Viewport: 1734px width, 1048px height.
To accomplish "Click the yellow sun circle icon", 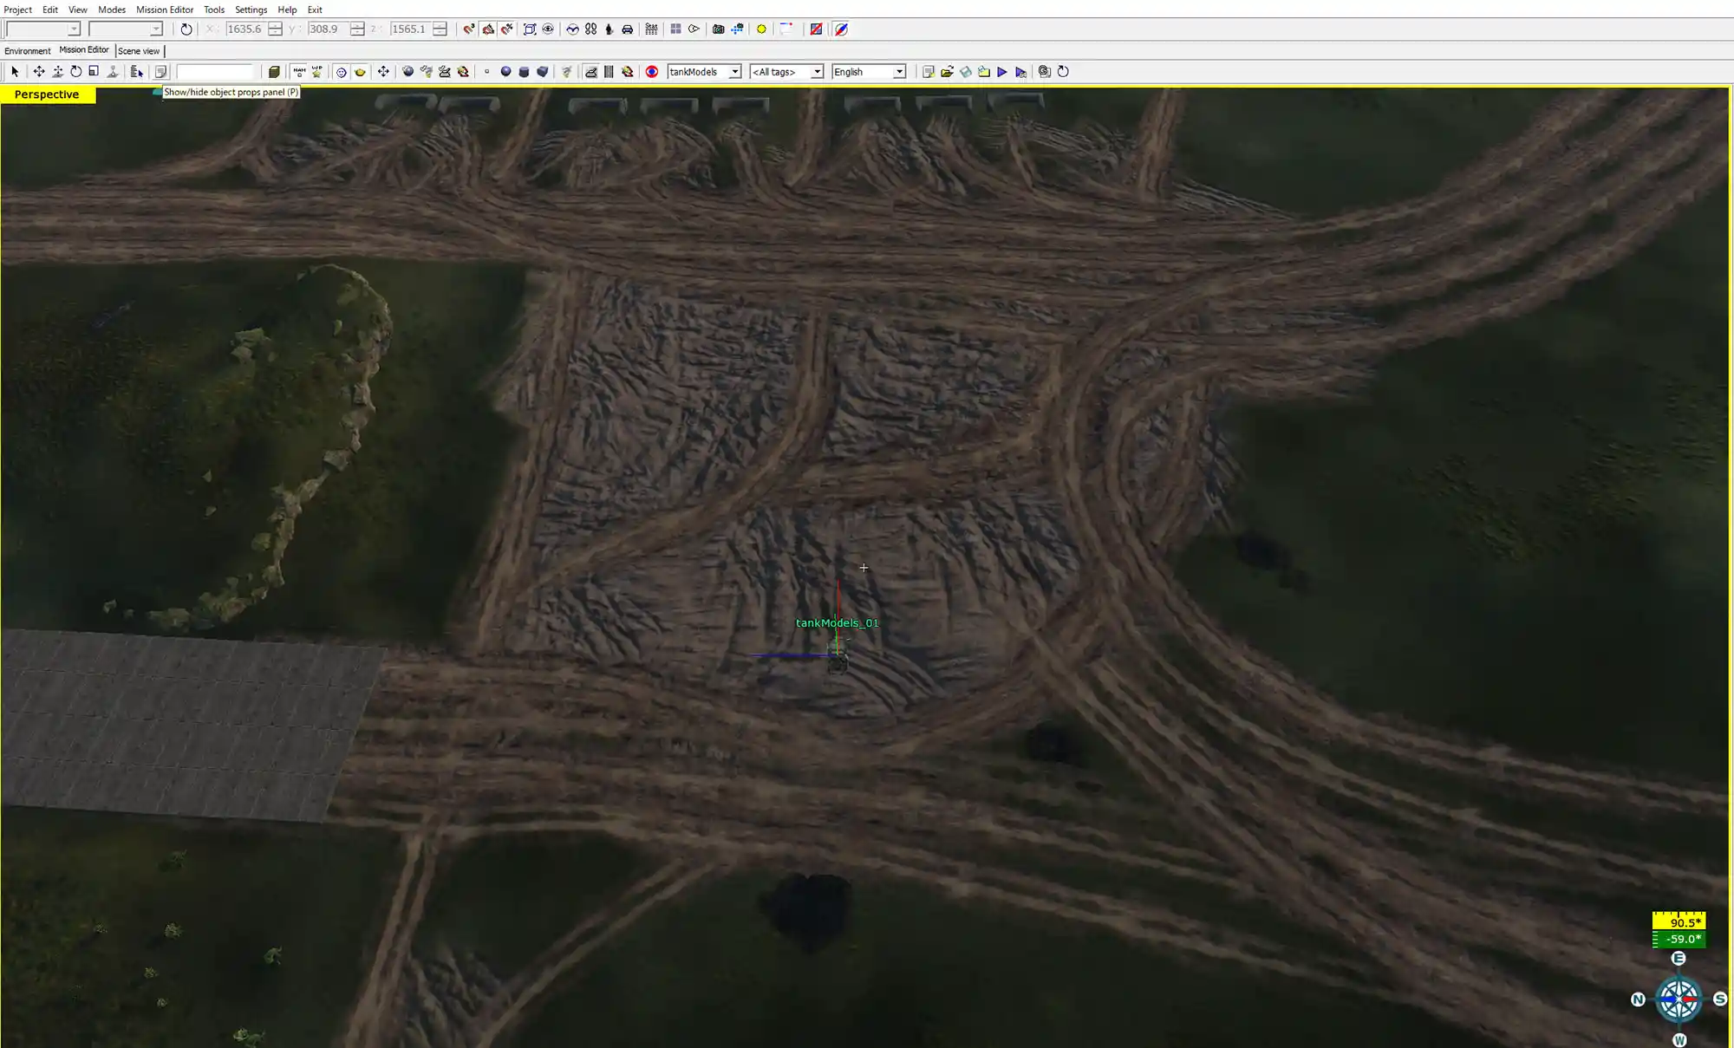I will click(x=761, y=29).
